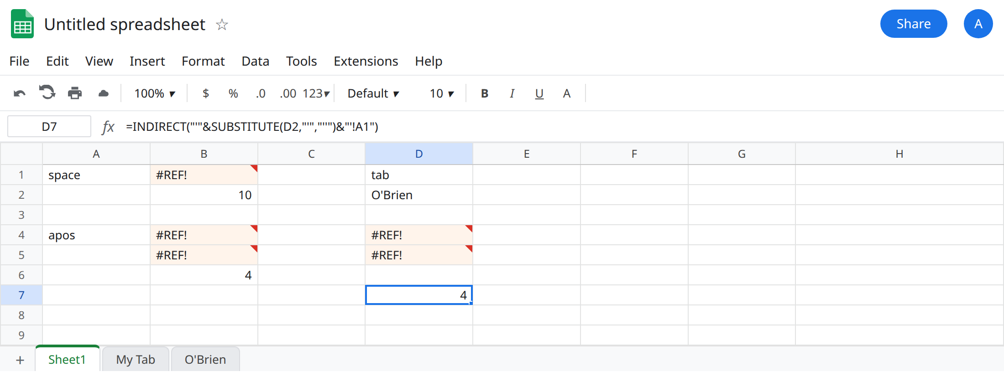Open the Format menu

coord(203,61)
